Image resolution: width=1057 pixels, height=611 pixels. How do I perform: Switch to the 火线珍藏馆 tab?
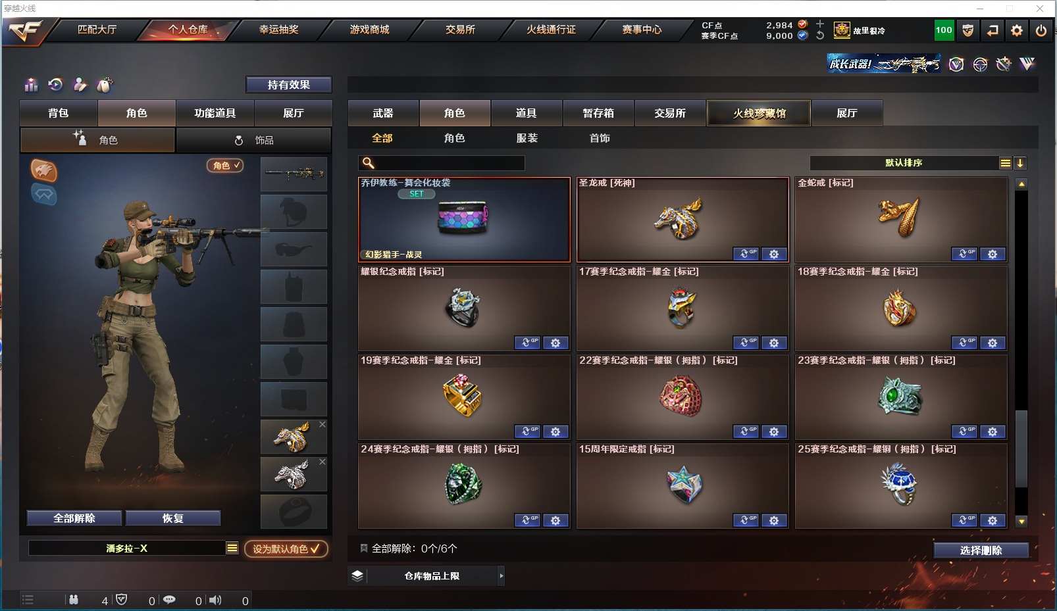pos(760,113)
